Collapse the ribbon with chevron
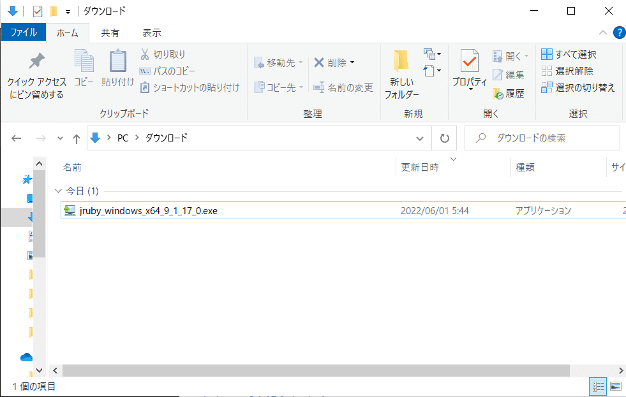The width and height of the screenshot is (626, 397). coord(603,32)
